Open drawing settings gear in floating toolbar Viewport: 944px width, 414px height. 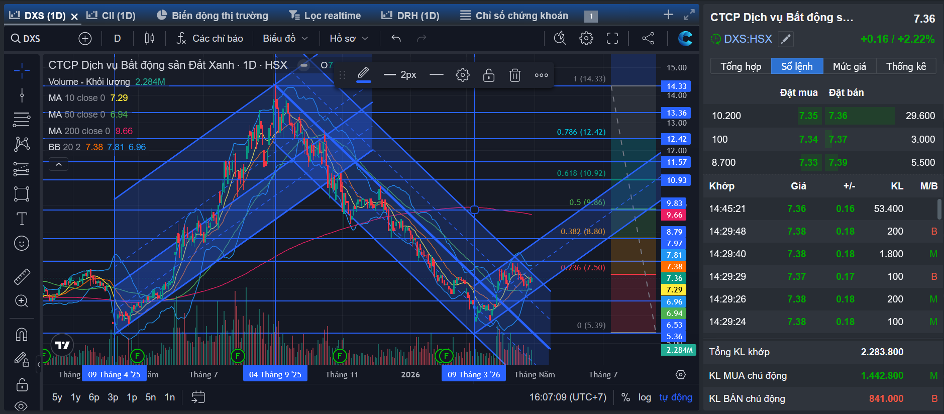[x=463, y=75]
